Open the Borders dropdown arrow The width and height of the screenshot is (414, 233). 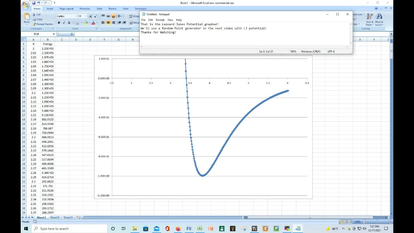(81, 23)
